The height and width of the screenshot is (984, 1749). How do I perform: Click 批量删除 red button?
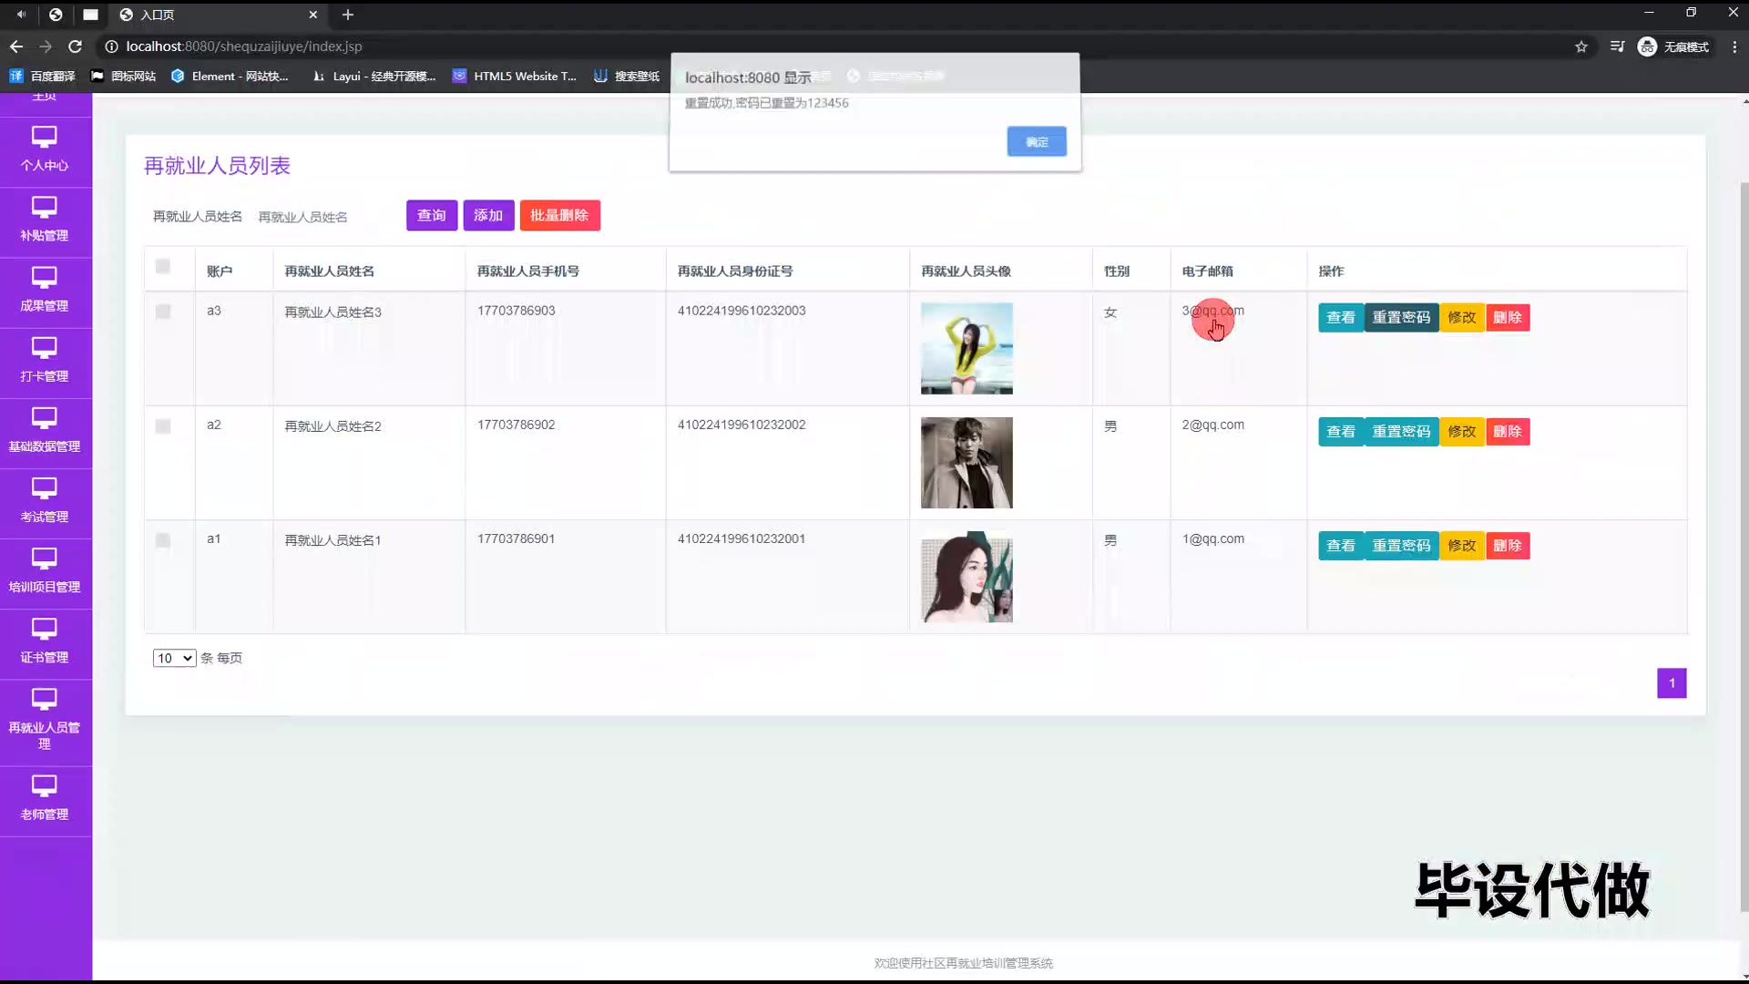pos(559,216)
